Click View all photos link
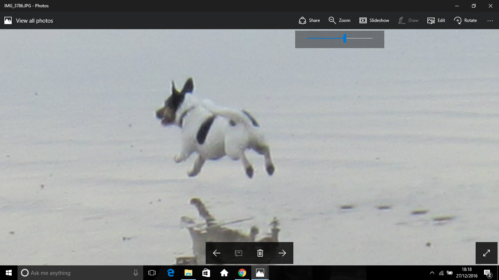 [29, 21]
